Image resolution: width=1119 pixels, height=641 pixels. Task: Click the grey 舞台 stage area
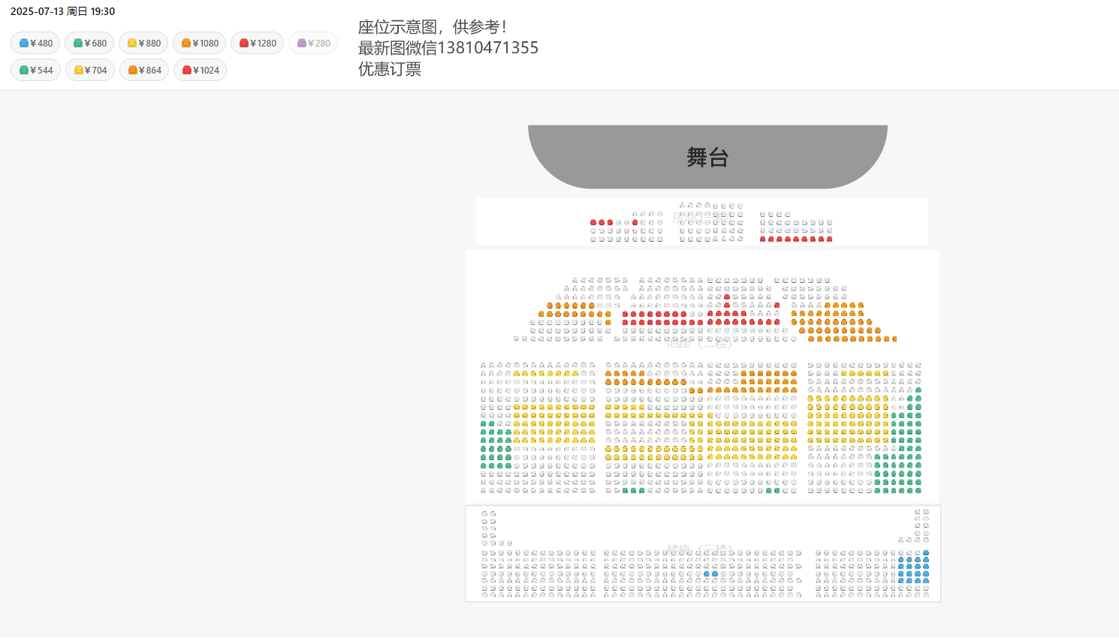click(707, 156)
